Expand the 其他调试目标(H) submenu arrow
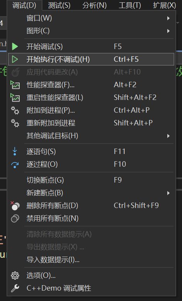182x301 pixels. pyautogui.click(x=168, y=136)
